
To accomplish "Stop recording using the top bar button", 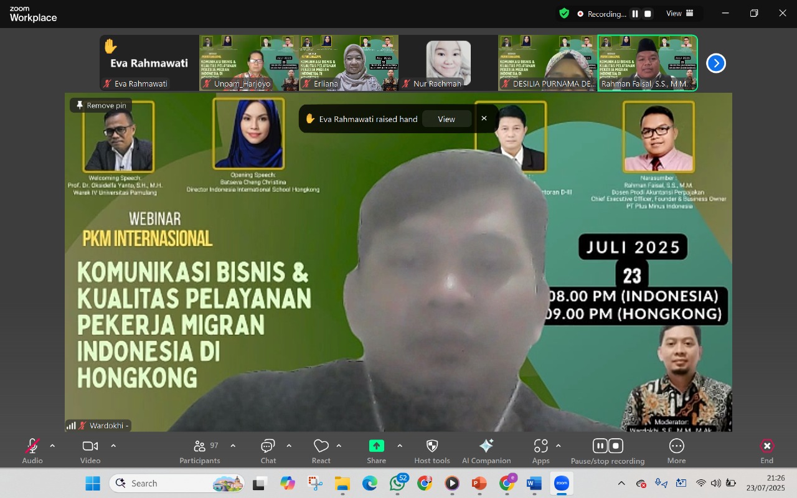I will (648, 14).
